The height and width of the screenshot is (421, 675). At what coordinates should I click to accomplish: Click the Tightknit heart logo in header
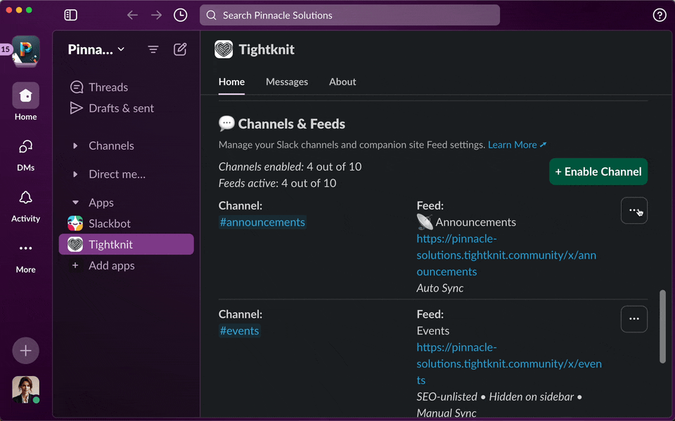(x=224, y=49)
